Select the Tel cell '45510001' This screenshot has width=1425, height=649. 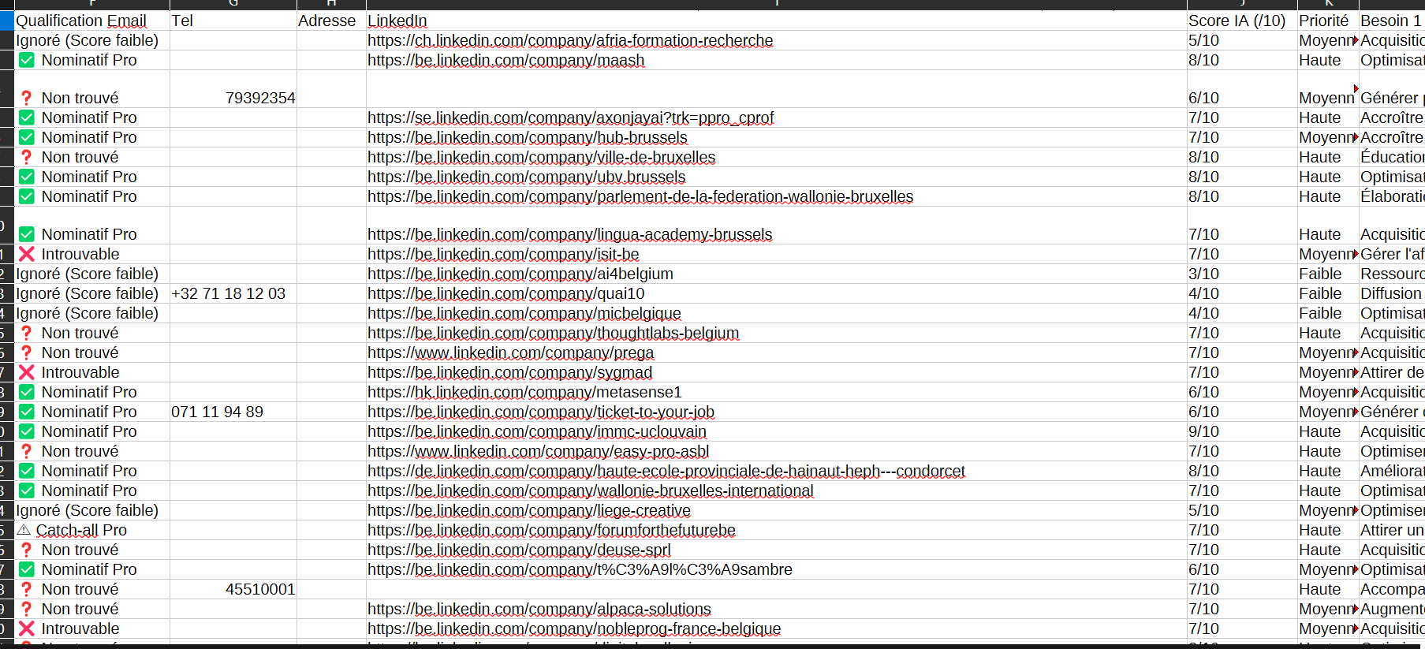[x=233, y=589]
